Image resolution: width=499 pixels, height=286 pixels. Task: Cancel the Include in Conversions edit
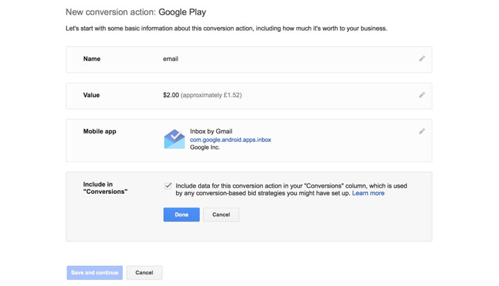point(221,215)
